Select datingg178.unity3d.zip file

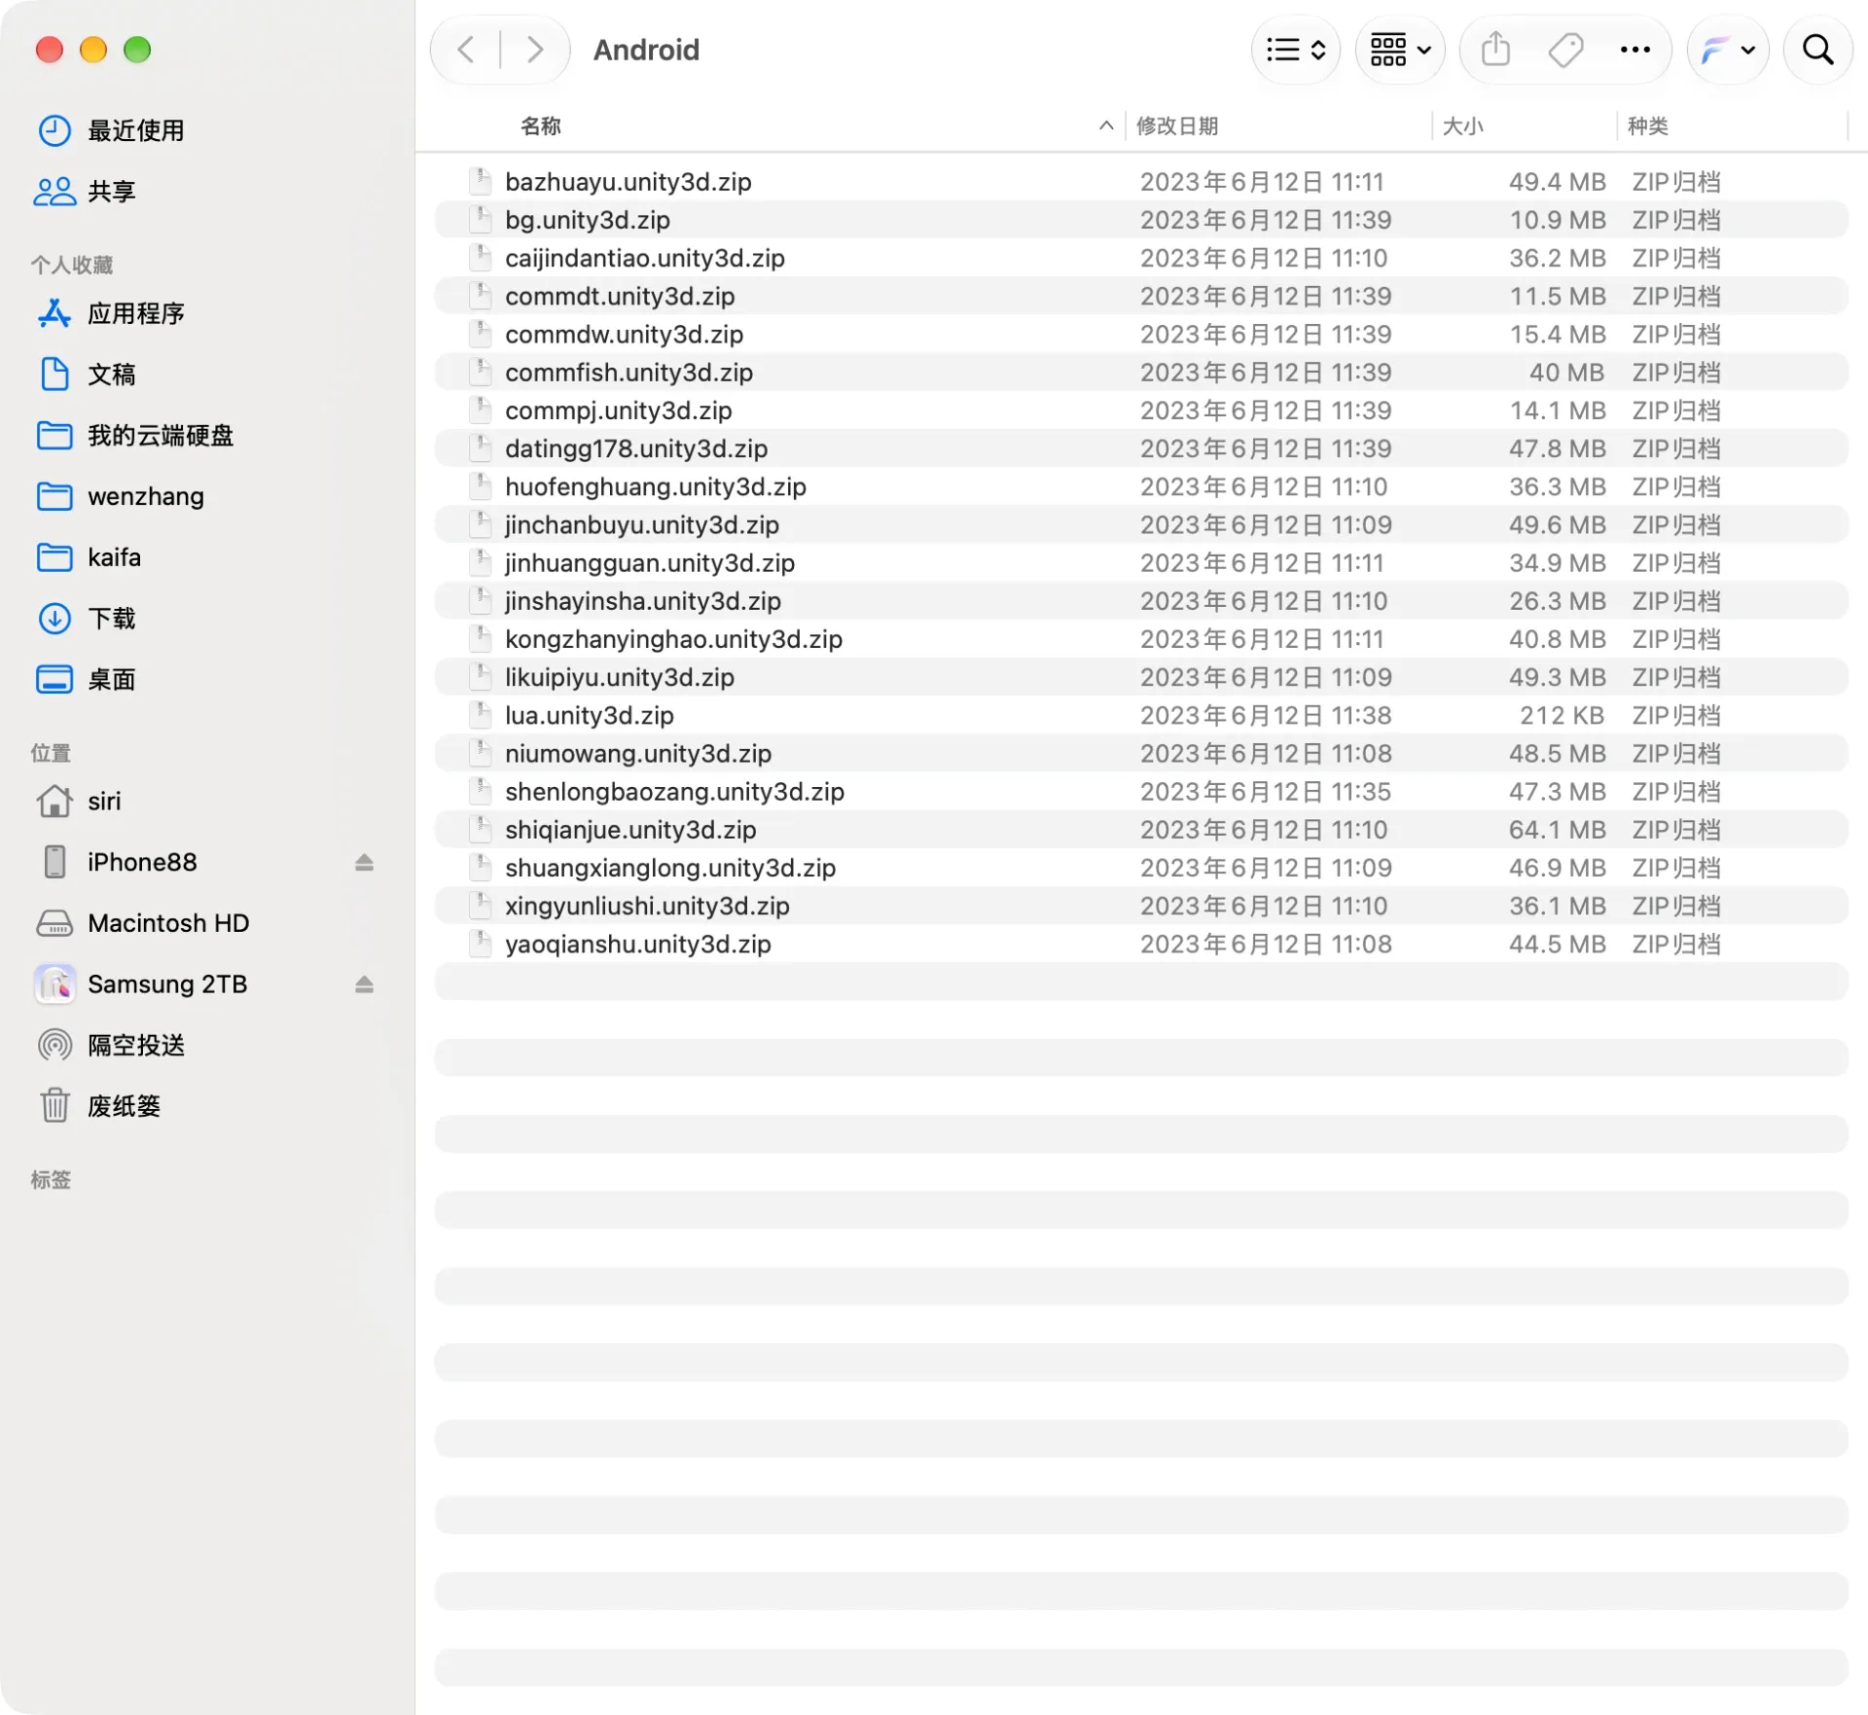1141,448
